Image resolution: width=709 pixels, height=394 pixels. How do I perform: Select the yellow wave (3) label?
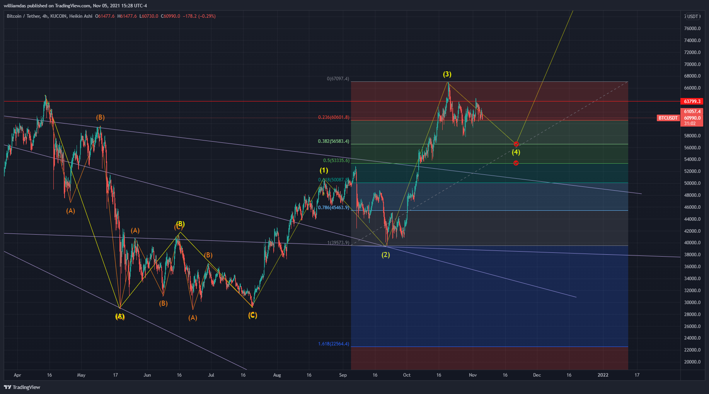point(447,74)
